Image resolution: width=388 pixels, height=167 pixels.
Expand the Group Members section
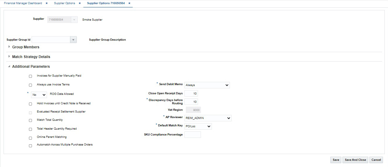[9, 47]
